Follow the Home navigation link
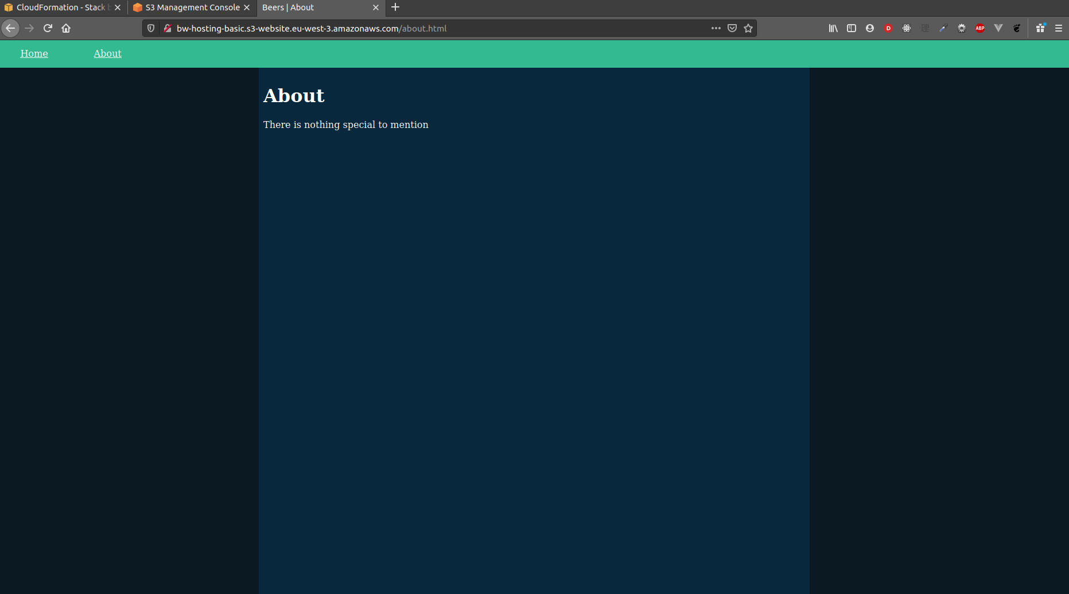Screen dimensions: 1069x594 click(34, 53)
